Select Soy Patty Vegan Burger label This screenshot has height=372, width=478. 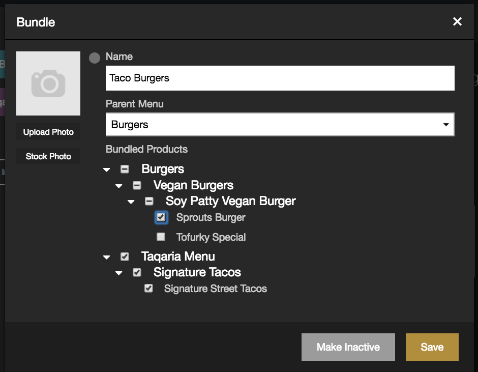(x=230, y=201)
